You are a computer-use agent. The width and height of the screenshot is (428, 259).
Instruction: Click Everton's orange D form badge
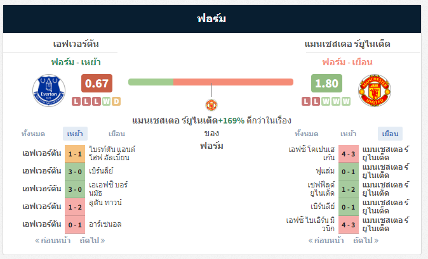tap(116, 101)
